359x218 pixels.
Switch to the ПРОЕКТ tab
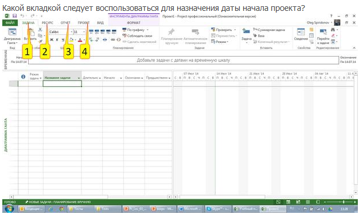click(x=84, y=23)
